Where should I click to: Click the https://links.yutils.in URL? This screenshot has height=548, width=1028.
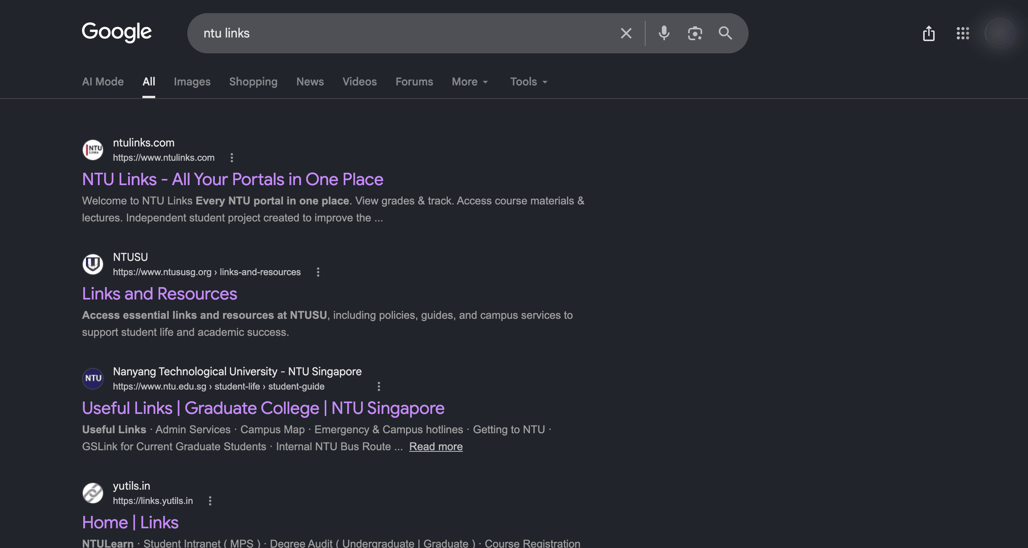(x=153, y=501)
